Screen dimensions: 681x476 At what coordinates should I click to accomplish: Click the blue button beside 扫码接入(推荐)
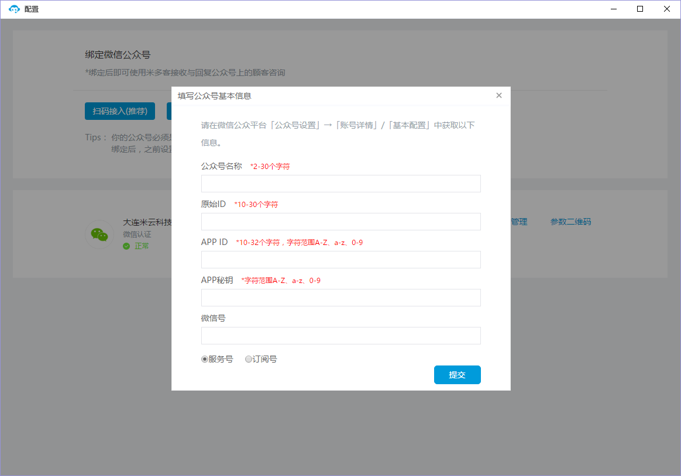[x=168, y=111]
